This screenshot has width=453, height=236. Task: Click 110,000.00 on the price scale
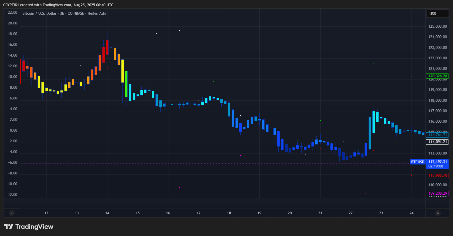[438, 185]
